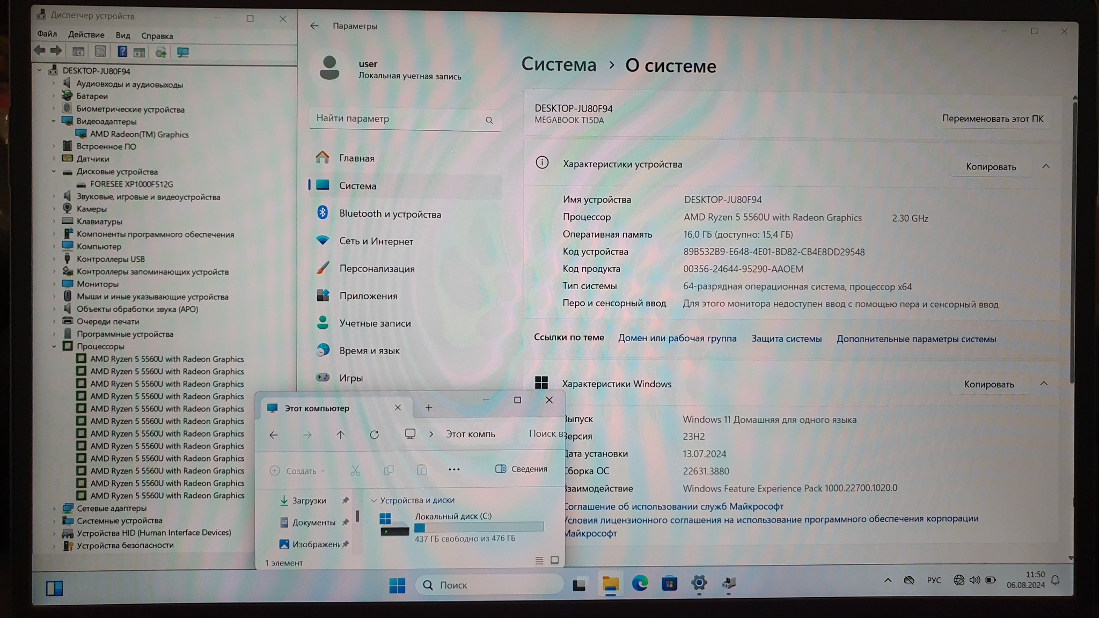The image size is (1099, 618).
Task: Click the scan for hardware changes toolbar icon
Action: 183,52
